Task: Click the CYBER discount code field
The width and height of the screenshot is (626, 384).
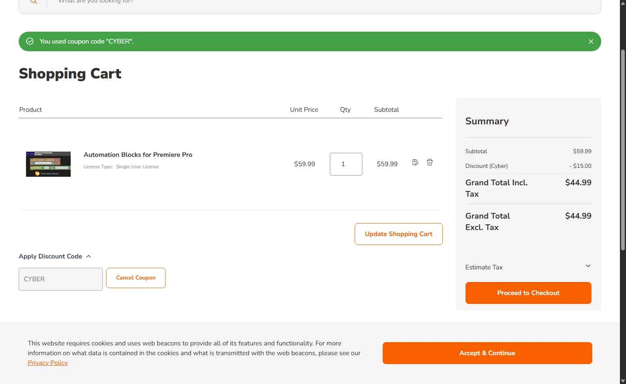Action: tap(61, 279)
